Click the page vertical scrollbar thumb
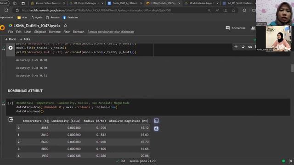The image size is (294, 165). [292, 68]
